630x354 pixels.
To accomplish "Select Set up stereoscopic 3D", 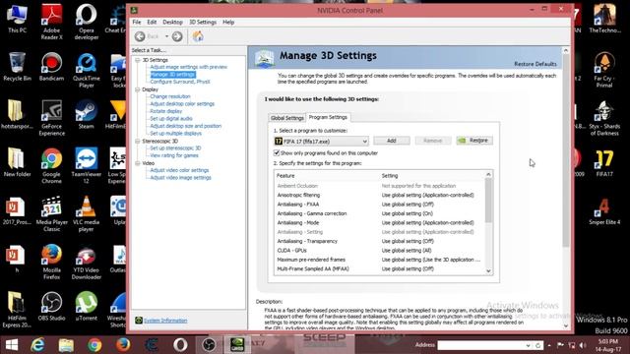I will tap(175, 148).
